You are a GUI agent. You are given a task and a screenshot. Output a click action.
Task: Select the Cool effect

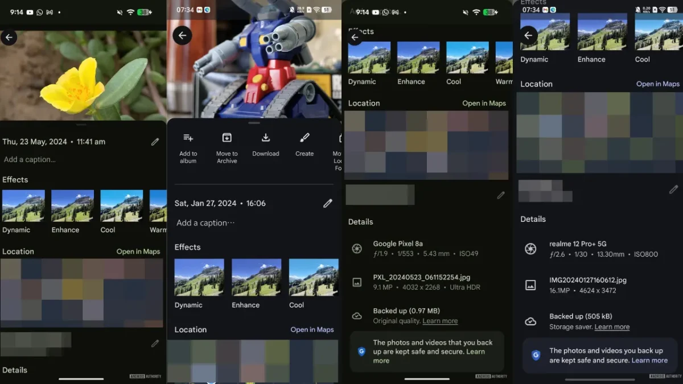coord(121,211)
